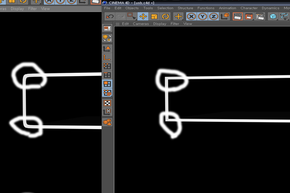Open the Functions menu
The image size is (290, 193).
coord(206,8)
